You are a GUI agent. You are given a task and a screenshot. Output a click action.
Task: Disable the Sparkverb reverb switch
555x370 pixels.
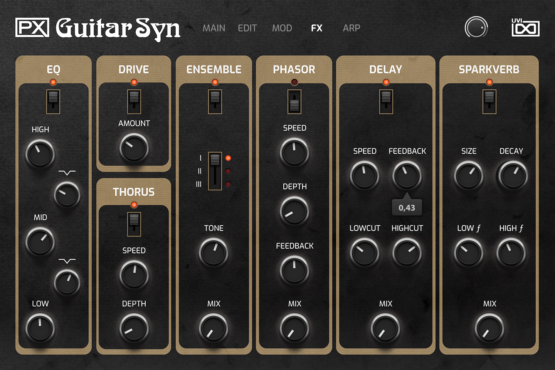[x=489, y=102]
